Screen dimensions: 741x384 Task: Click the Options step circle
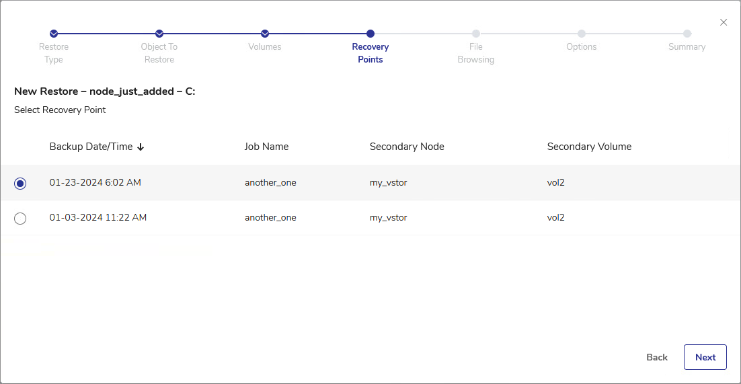coord(582,34)
